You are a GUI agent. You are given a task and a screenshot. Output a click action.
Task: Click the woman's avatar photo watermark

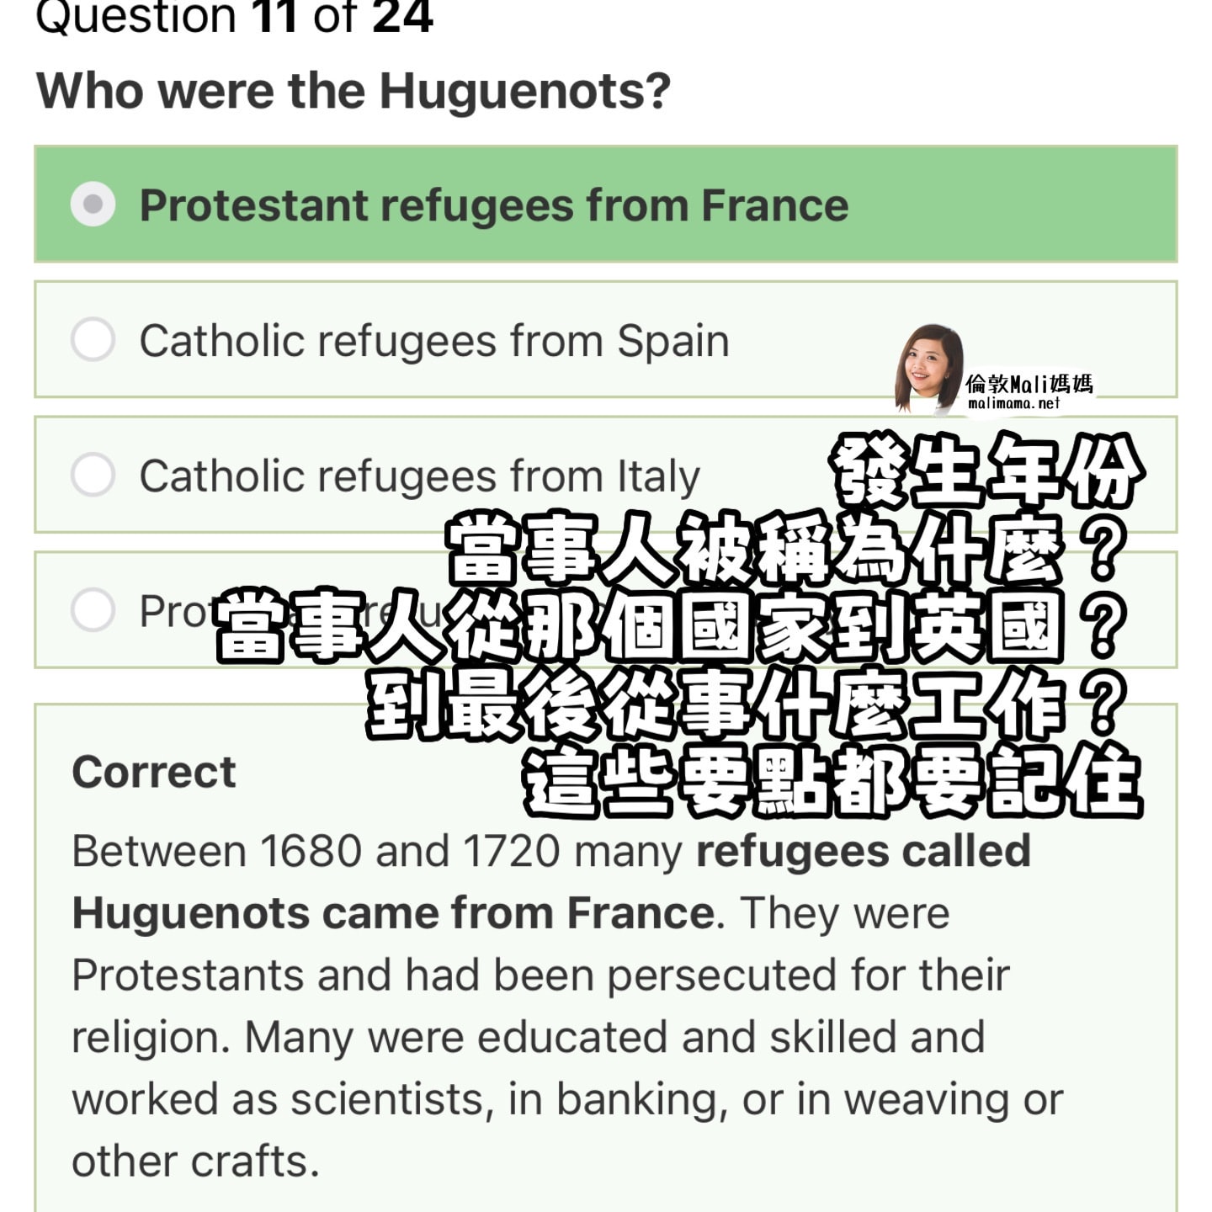click(929, 368)
